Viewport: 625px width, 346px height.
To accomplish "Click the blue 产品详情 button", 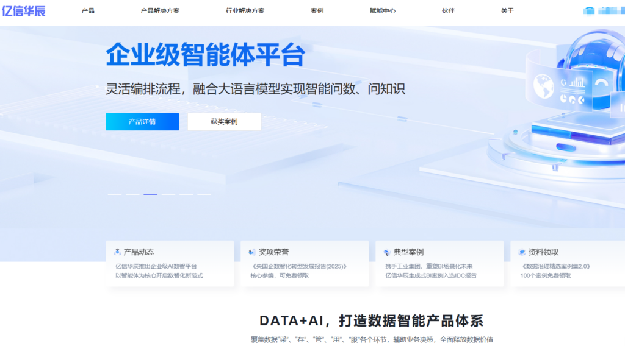I will point(142,122).
